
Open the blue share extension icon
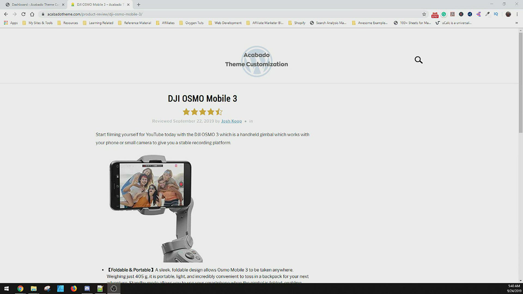coord(470,14)
